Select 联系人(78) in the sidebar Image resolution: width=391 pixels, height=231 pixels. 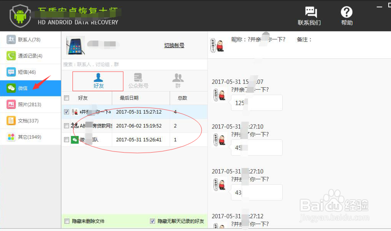[30, 40]
